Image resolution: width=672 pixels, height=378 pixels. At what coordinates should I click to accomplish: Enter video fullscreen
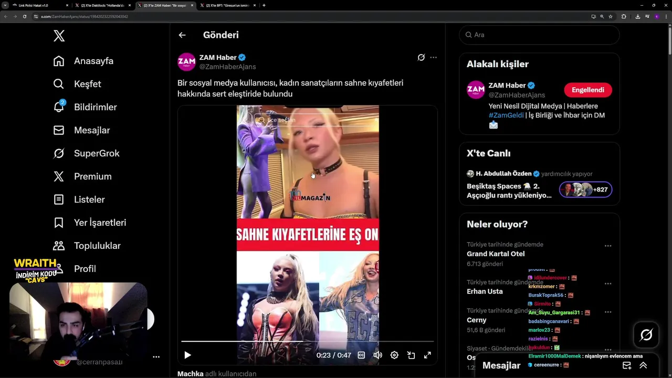pos(427,355)
